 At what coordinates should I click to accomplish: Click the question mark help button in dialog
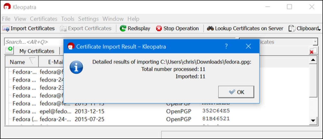pos(226,47)
